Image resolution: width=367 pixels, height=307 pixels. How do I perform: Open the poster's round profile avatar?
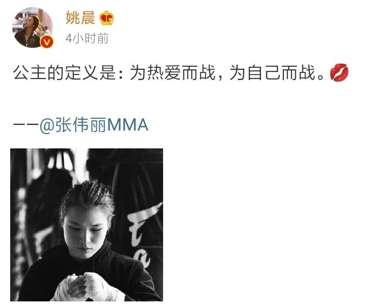tap(33, 28)
